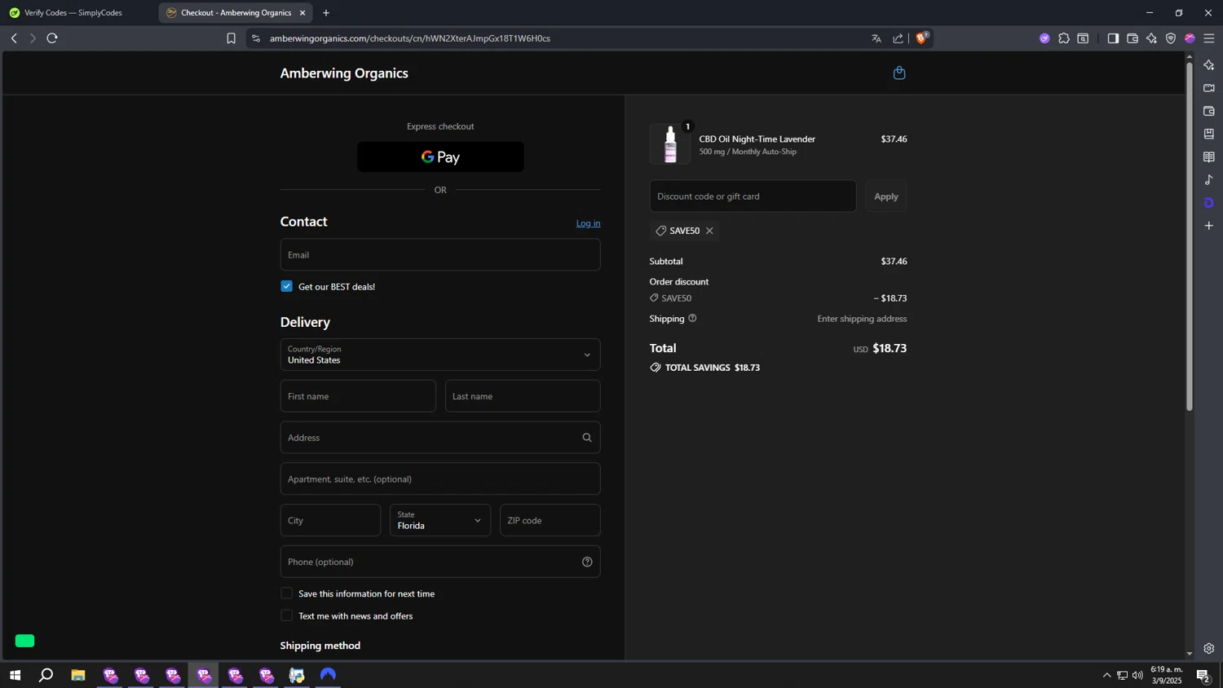Open Leo AI sparkle icon in toolbar

[x=1151, y=38]
